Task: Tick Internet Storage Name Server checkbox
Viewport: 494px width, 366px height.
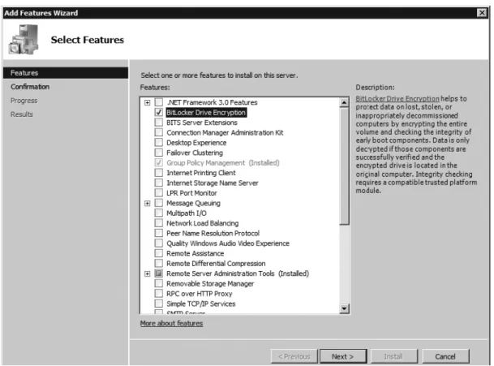Action: click(x=159, y=183)
